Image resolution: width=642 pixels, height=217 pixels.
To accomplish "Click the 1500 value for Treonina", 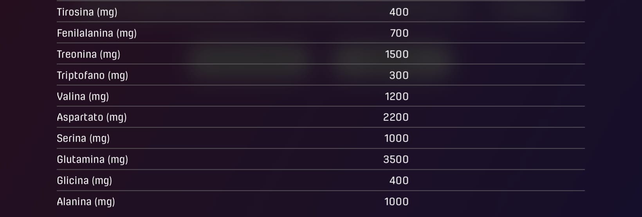I will pos(397,54).
